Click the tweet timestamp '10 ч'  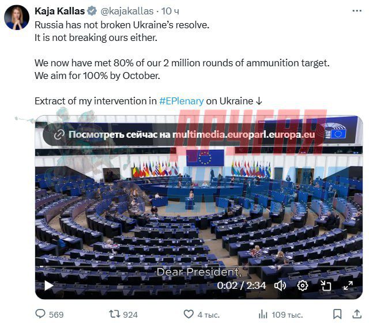point(171,11)
